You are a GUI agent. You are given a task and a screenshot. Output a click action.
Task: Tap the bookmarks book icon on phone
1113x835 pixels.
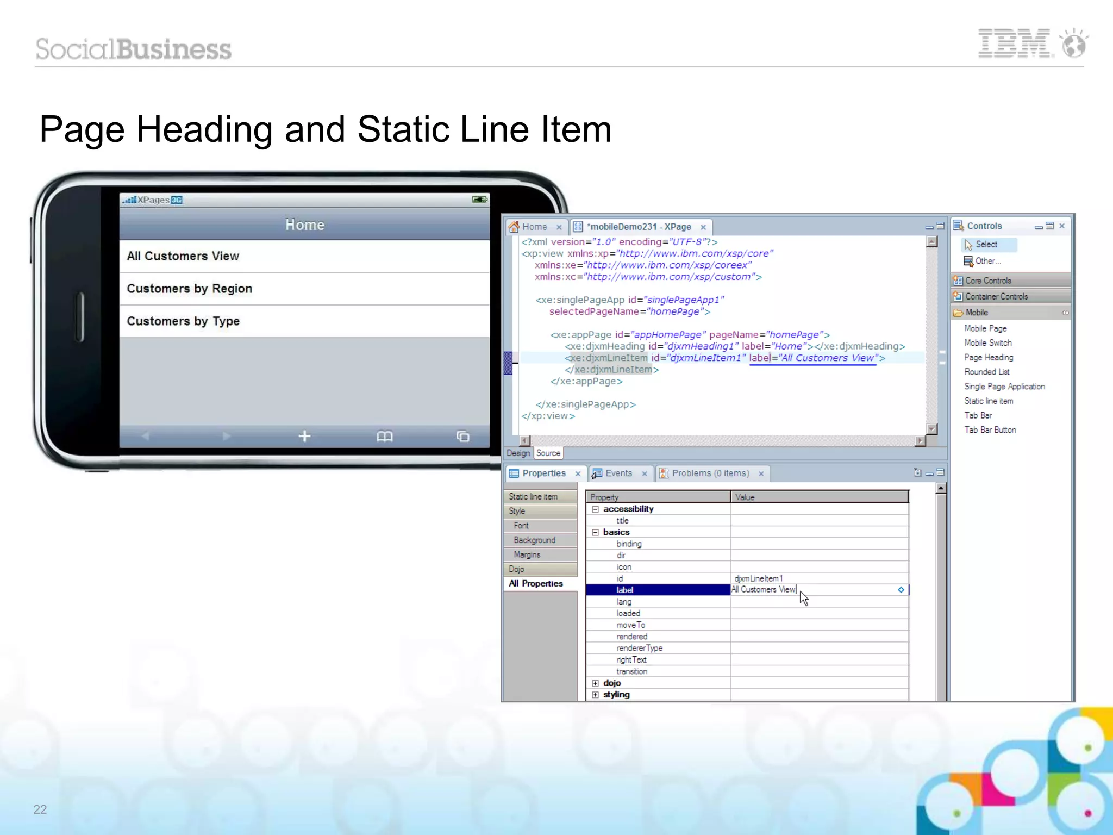385,437
